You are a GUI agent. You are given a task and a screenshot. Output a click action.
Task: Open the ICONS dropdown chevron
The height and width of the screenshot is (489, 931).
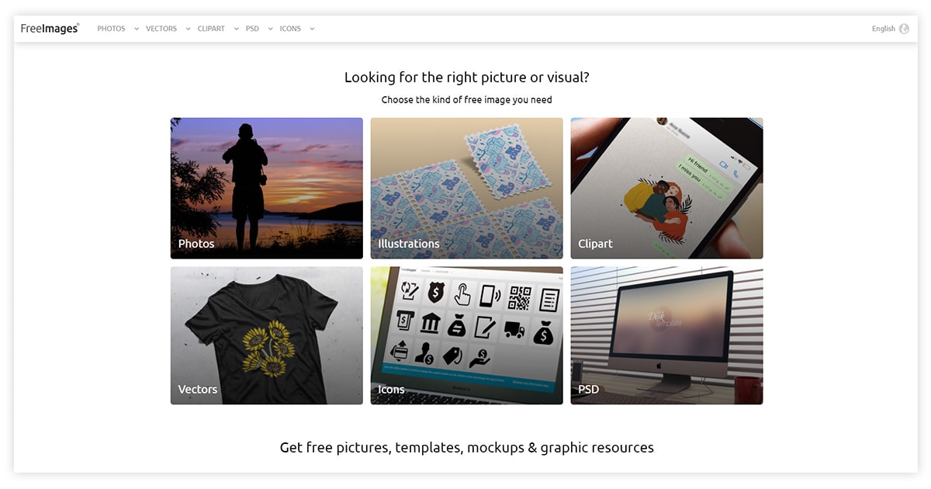(x=312, y=29)
